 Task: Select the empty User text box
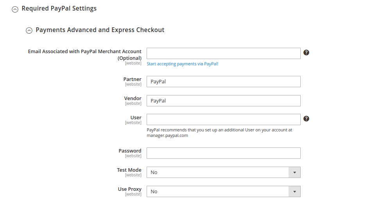pyautogui.click(x=223, y=120)
